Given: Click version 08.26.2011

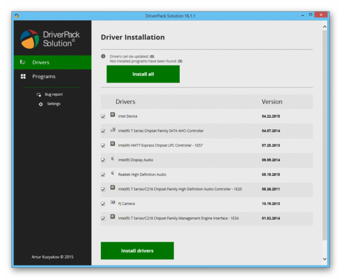Looking at the screenshot, I should pyautogui.click(x=271, y=189).
